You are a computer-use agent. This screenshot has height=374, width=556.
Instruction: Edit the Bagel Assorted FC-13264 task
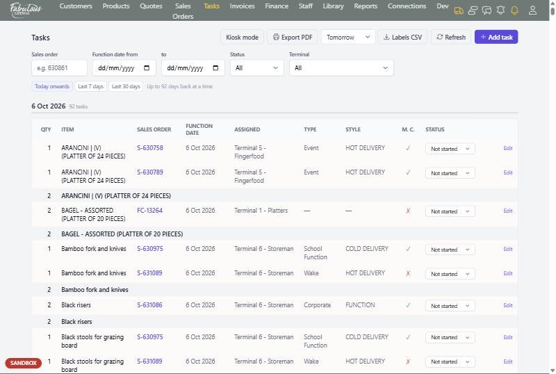point(508,211)
